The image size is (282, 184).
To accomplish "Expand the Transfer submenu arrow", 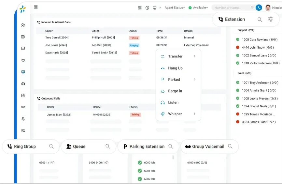I will coord(195,56).
